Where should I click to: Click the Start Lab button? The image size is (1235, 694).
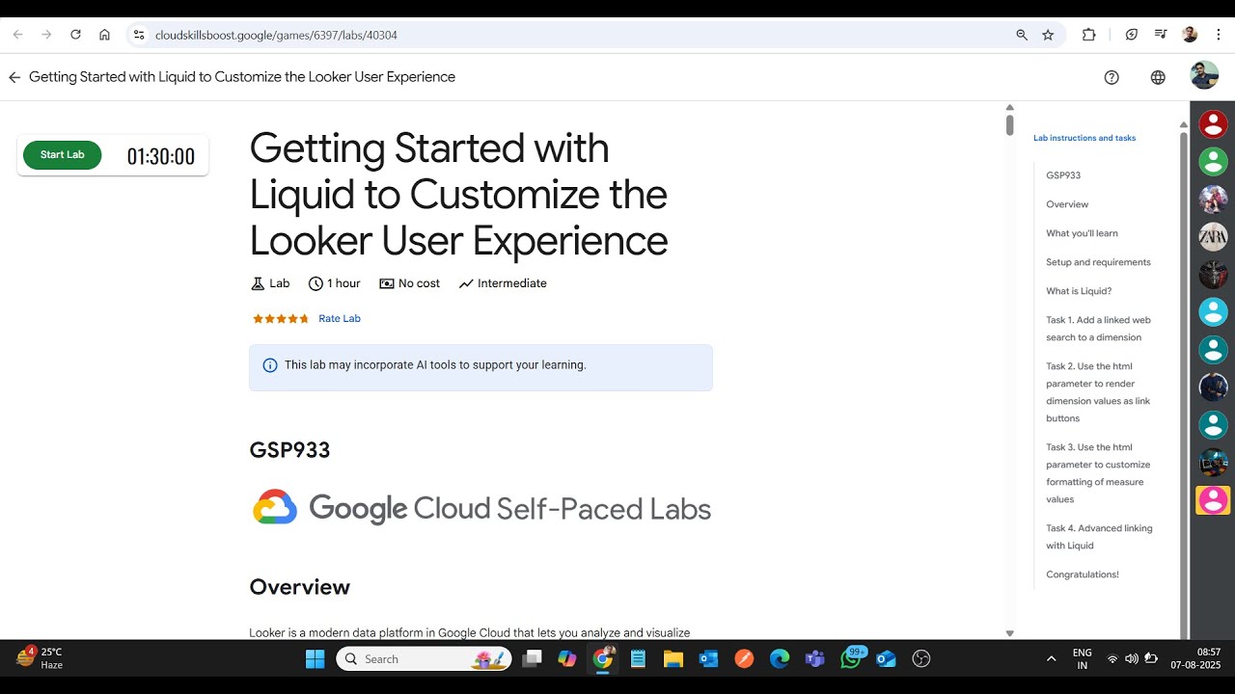pyautogui.click(x=62, y=155)
